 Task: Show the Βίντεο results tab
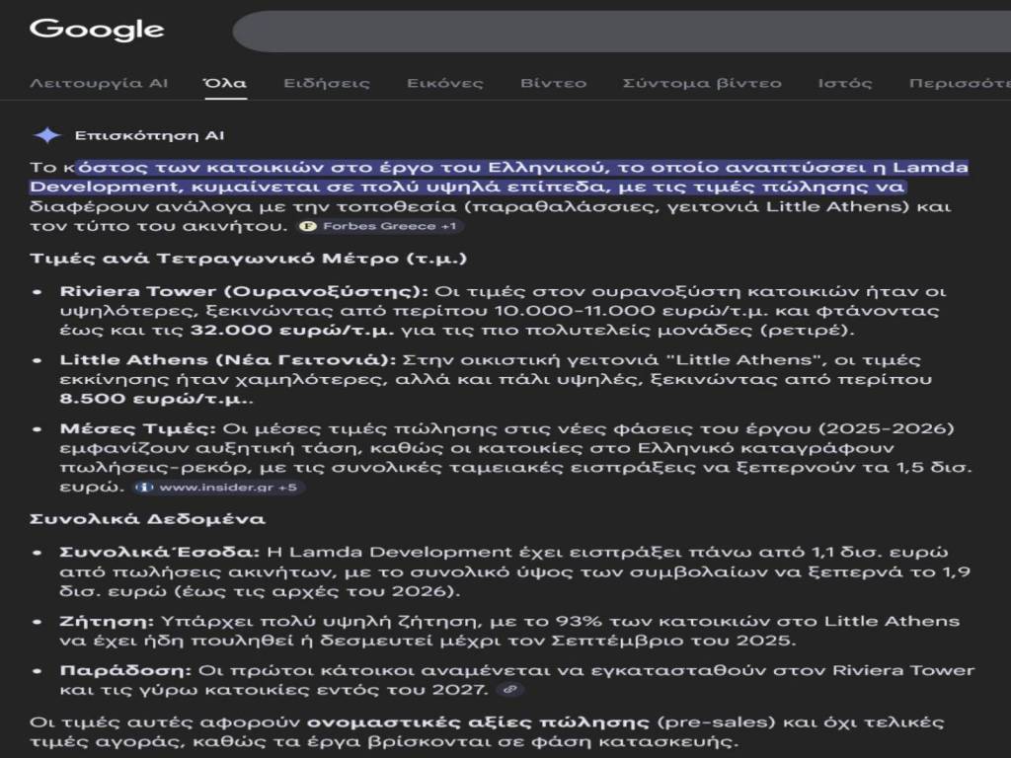point(553,83)
